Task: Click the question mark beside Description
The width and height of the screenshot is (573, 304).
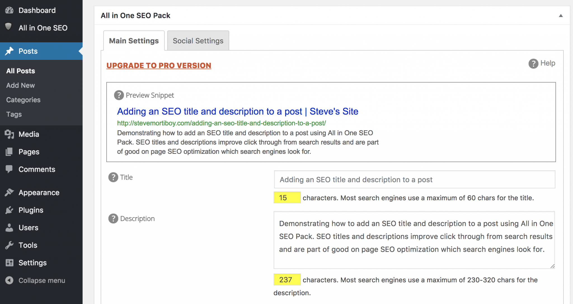Action: pyautogui.click(x=113, y=218)
